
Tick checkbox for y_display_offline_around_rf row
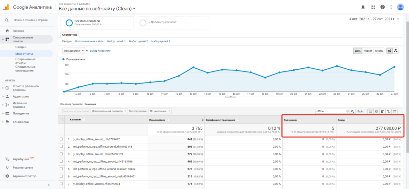[61, 139]
